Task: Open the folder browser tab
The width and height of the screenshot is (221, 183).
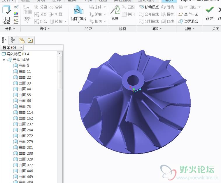Action: pyautogui.click(x=22, y=41)
